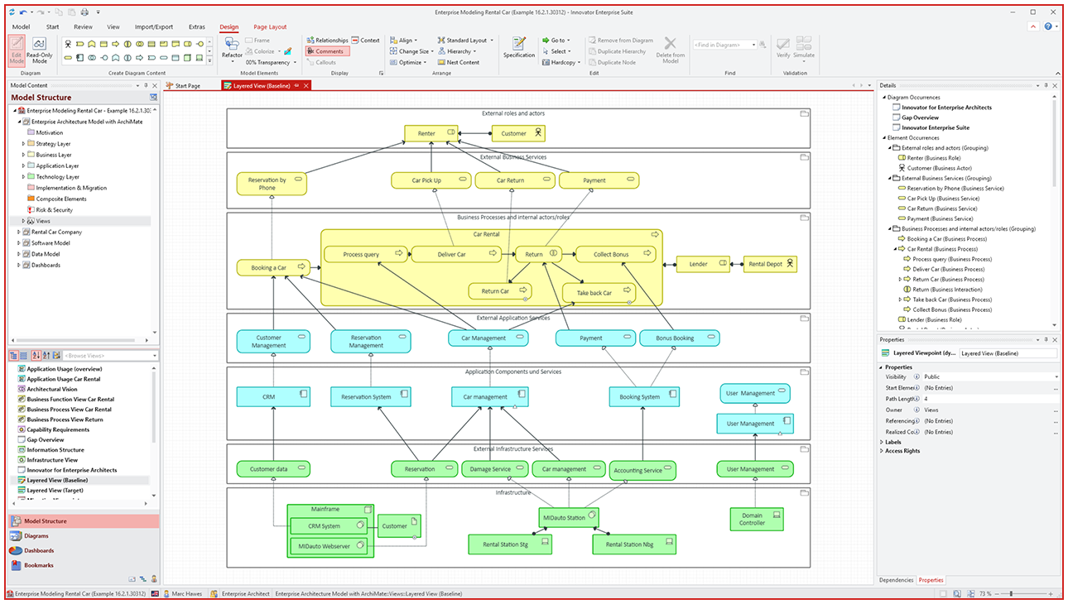The width and height of the screenshot is (1068, 604).
Task: Click the Verify validation icon
Action: (782, 46)
